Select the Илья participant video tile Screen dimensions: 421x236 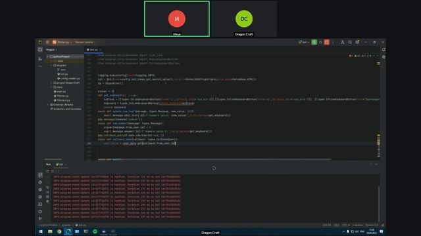click(x=177, y=19)
